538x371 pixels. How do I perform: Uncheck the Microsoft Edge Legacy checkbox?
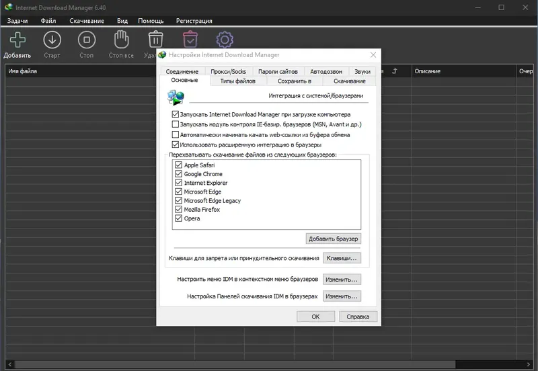click(x=178, y=200)
